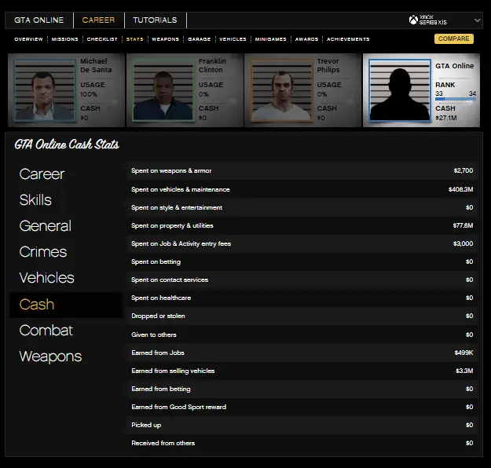Click the GTA Online rank progress bar
This screenshot has width=491, height=468.
(x=456, y=99)
